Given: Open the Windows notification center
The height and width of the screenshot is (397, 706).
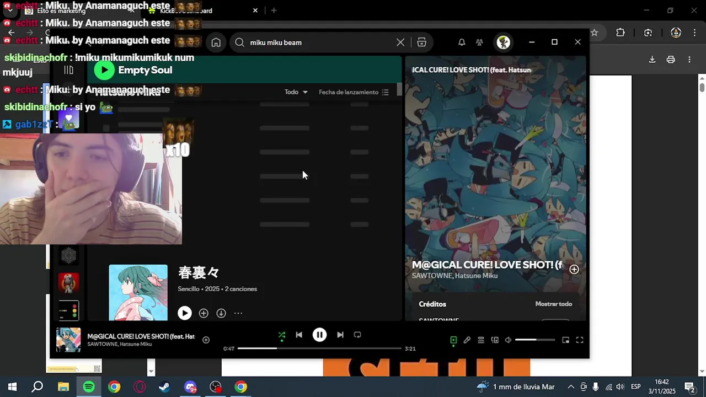Looking at the screenshot, I should (689, 387).
